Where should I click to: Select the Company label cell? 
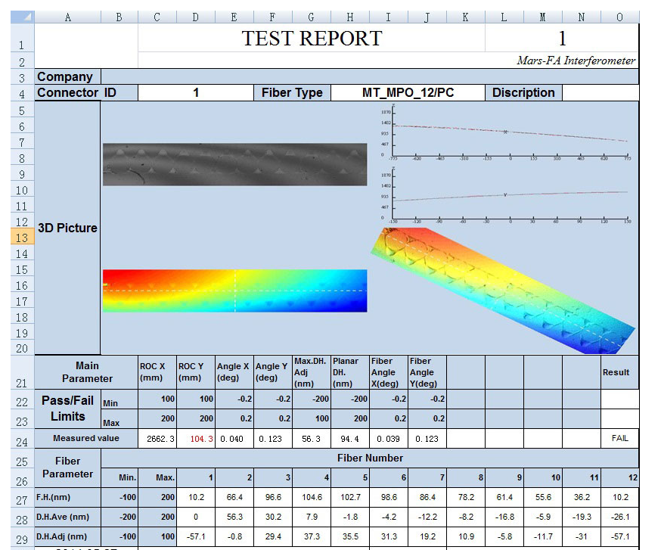pos(67,76)
